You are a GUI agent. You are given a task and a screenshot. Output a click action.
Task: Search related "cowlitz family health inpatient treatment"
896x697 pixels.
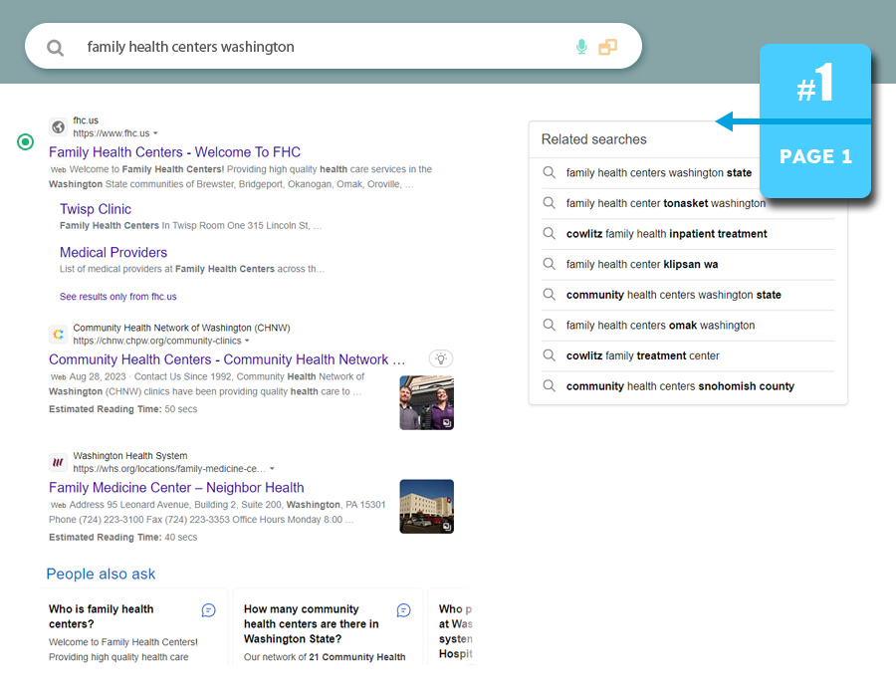(x=666, y=234)
